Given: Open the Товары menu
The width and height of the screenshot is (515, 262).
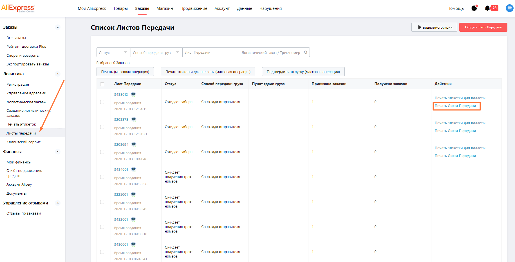Looking at the screenshot, I should pyautogui.click(x=120, y=8).
